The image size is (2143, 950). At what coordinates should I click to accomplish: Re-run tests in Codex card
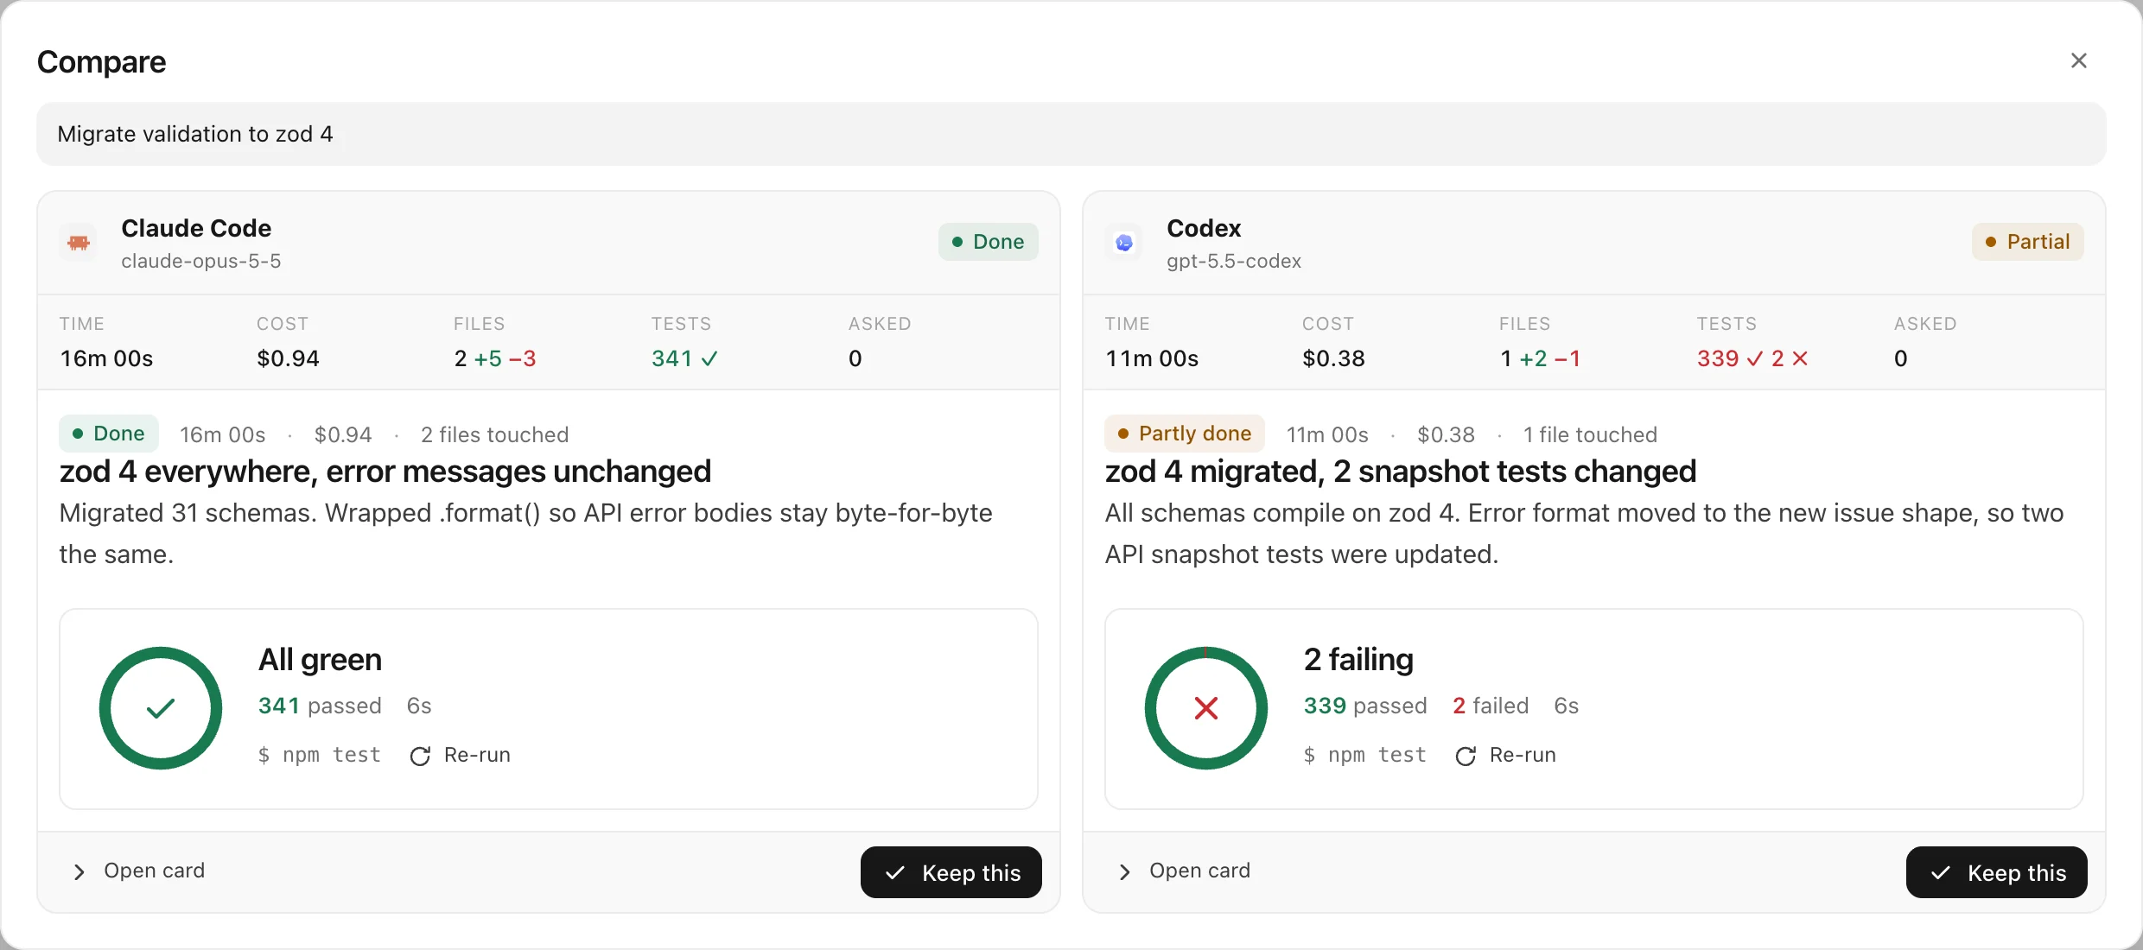[x=1506, y=756]
